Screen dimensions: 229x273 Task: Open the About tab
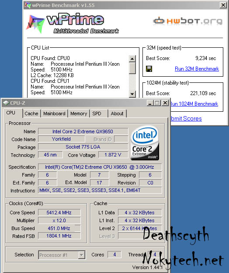pyautogui.click(x=117, y=113)
